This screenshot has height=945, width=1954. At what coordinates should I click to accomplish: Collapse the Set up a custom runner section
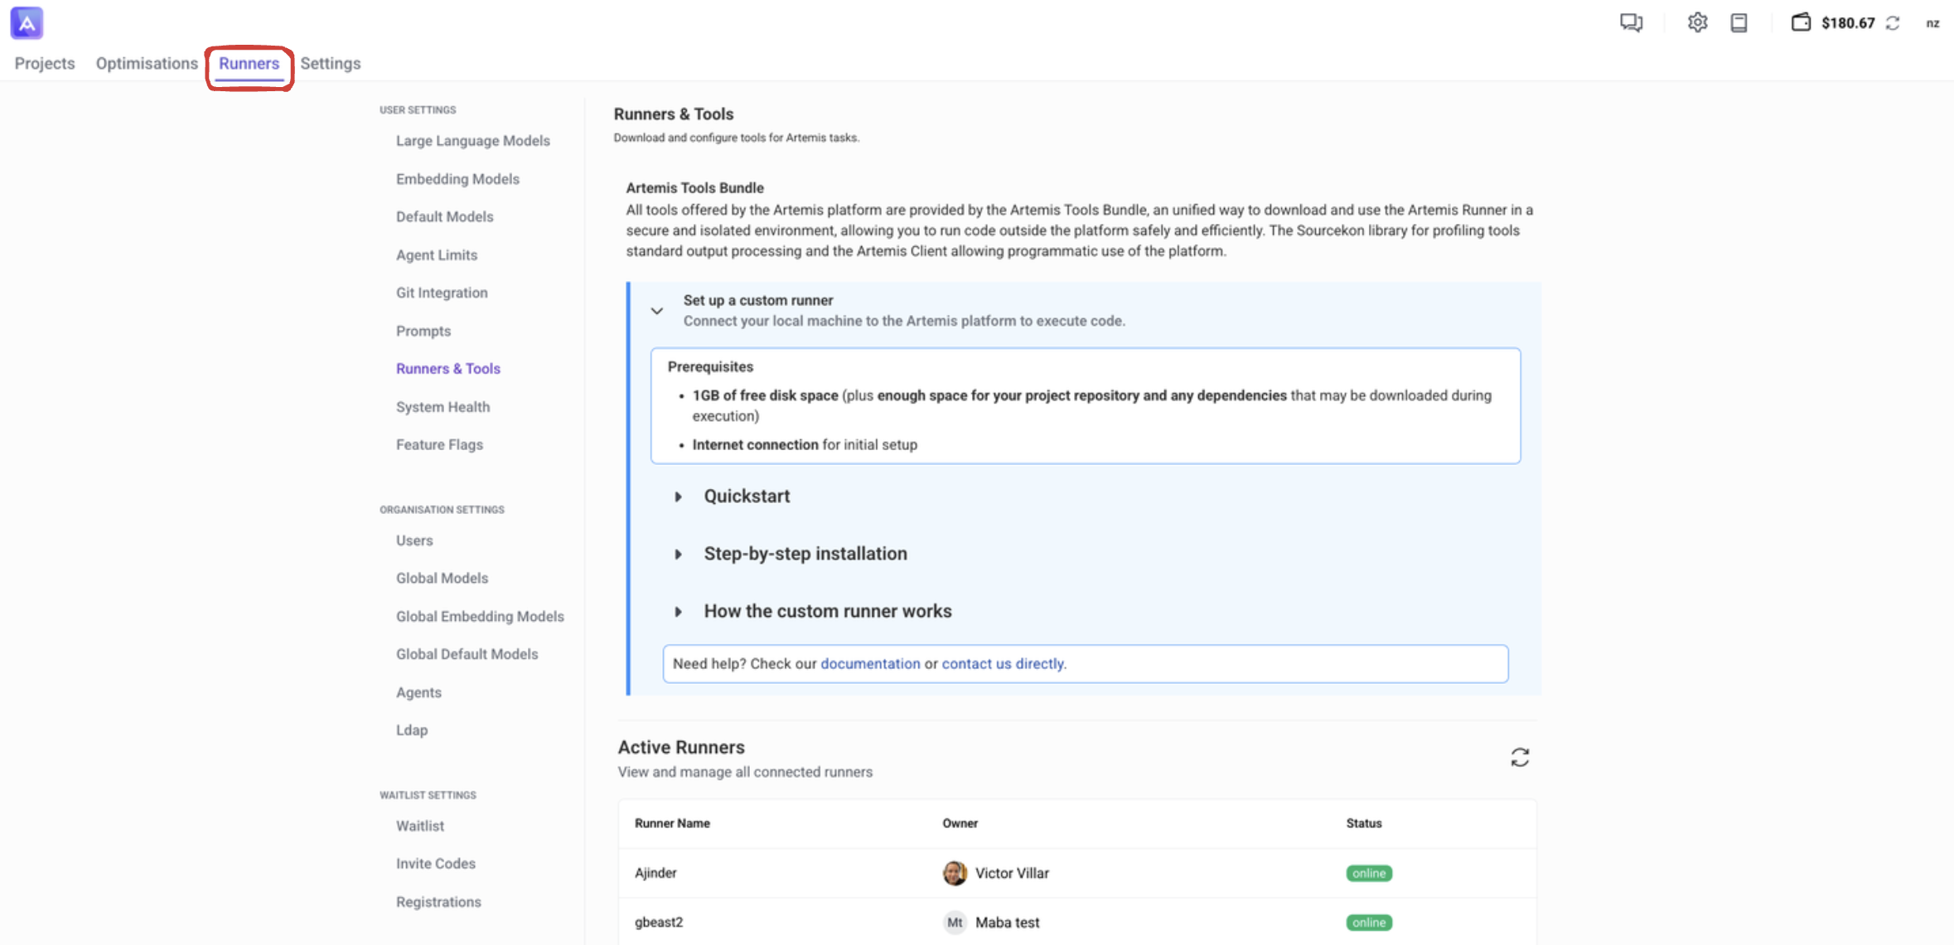[657, 311]
